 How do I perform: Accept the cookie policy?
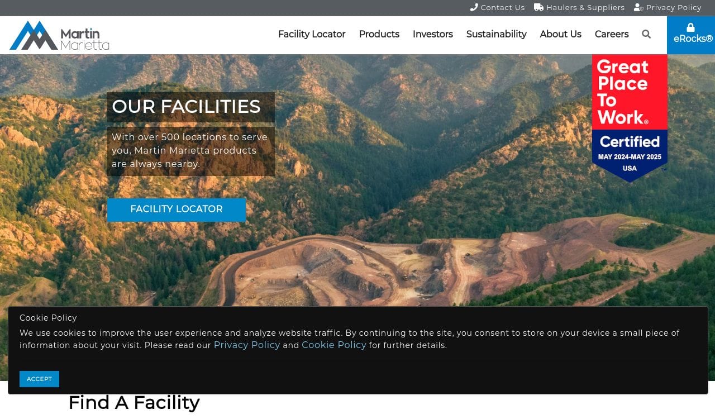pos(39,379)
